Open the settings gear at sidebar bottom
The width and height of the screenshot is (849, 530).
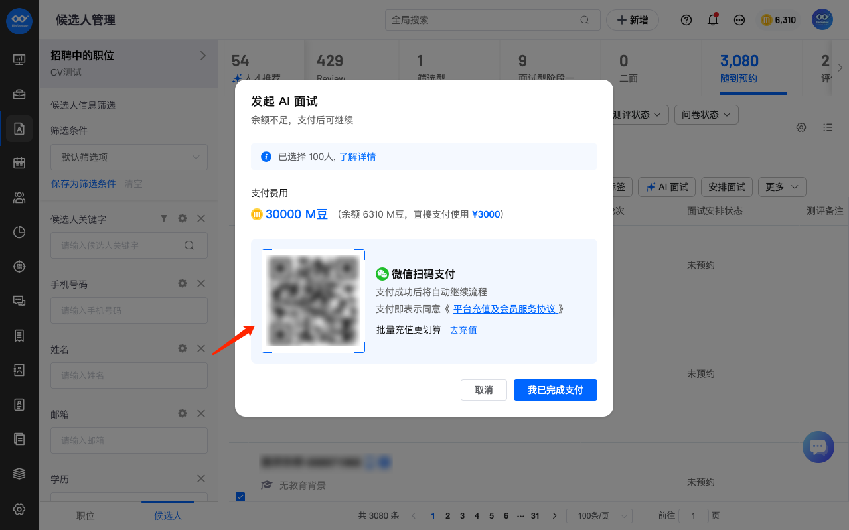19,509
